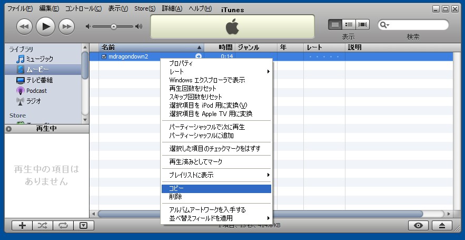This screenshot has height=240, width=465.
Task: Toggle the repeat button
Action: pyautogui.click(x=63, y=225)
